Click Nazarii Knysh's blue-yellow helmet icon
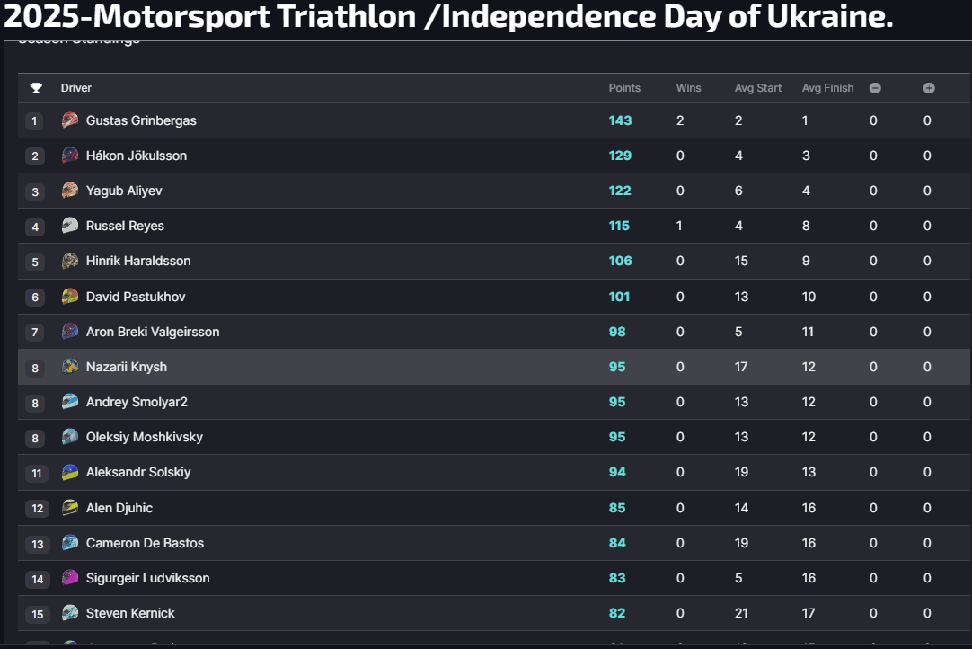The width and height of the screenshot is (972, 649). [x=70, y=366]
